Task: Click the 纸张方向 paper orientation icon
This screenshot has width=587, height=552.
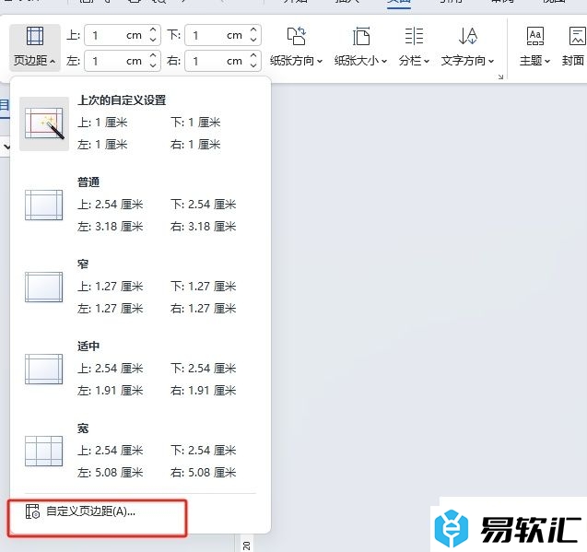Action: point(296,36)
